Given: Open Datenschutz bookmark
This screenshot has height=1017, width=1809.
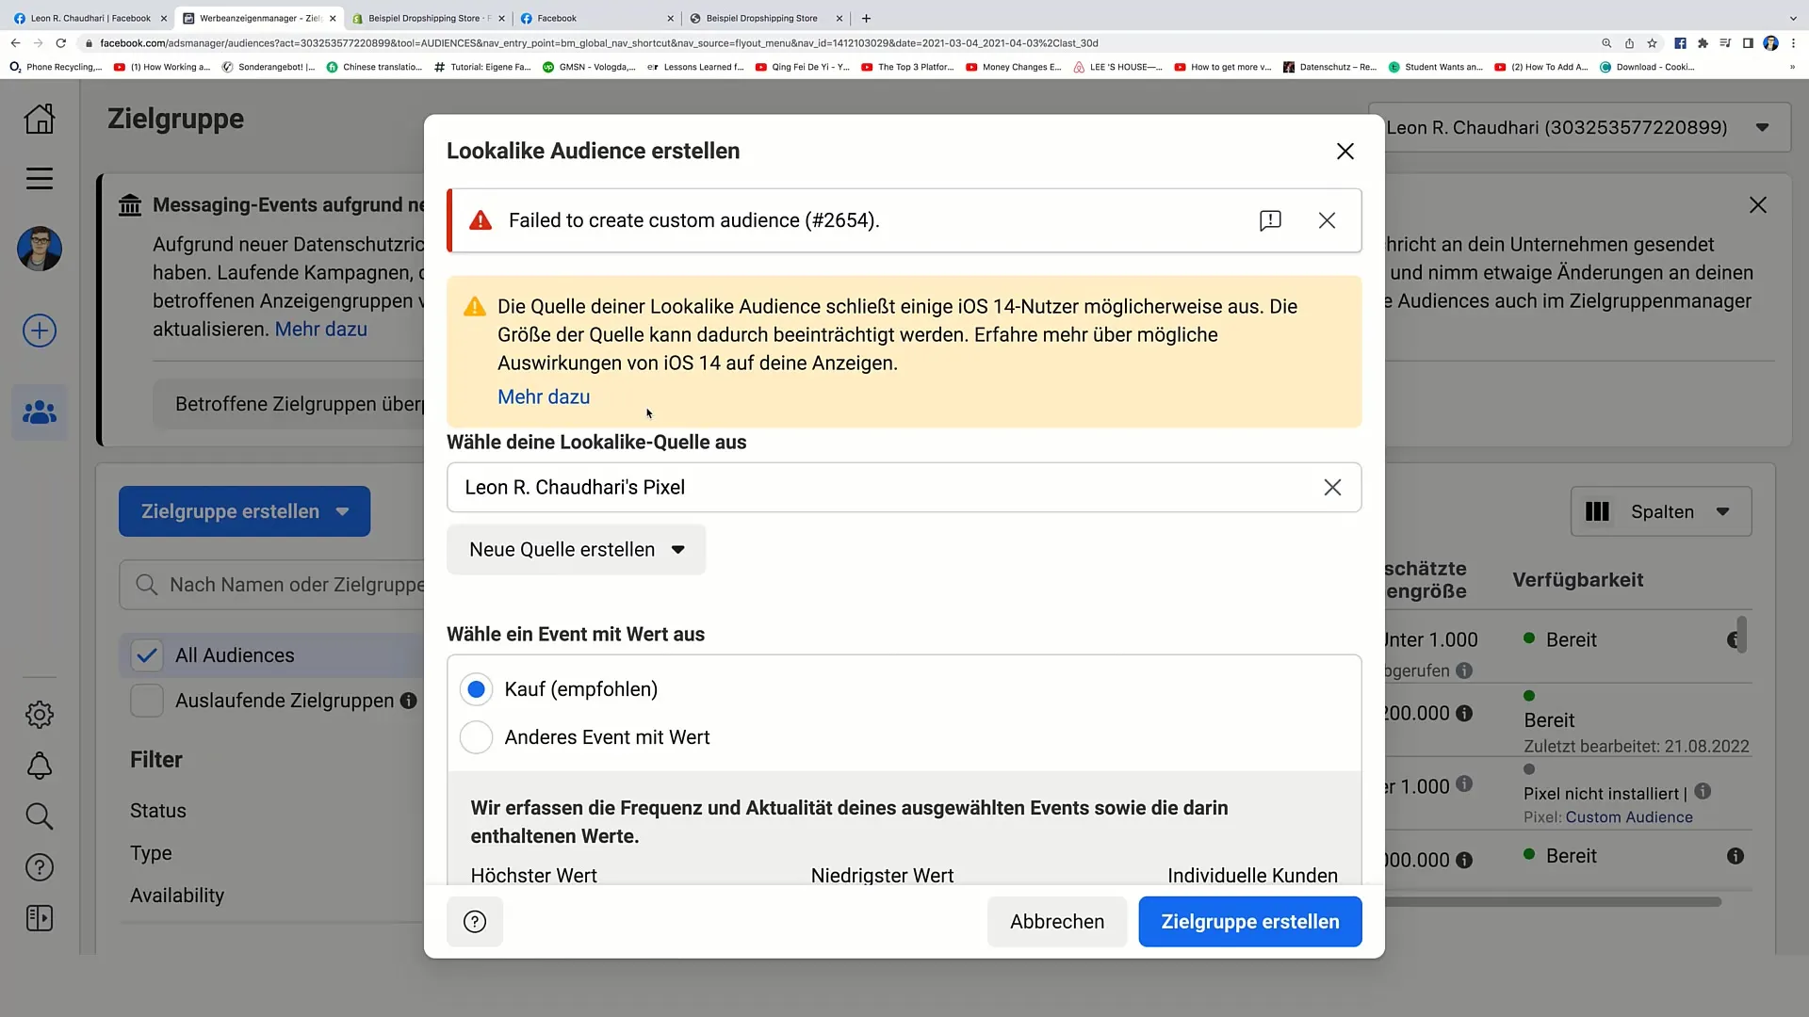Looking at the screenshot, I should click(x=1330, y=67).
